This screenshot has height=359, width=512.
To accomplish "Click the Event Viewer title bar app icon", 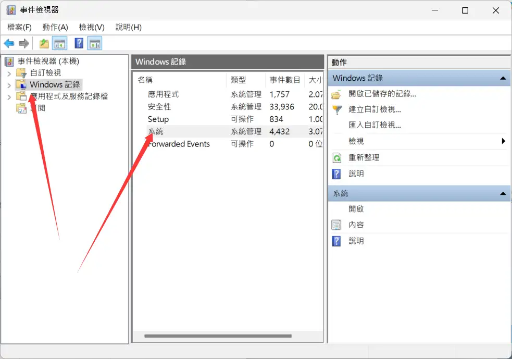I will coord(11,10).
